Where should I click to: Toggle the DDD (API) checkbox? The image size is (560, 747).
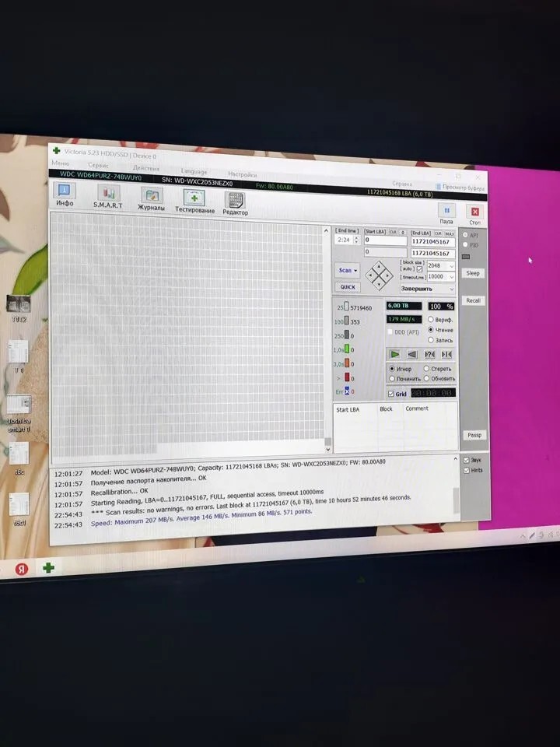point(390,331)
